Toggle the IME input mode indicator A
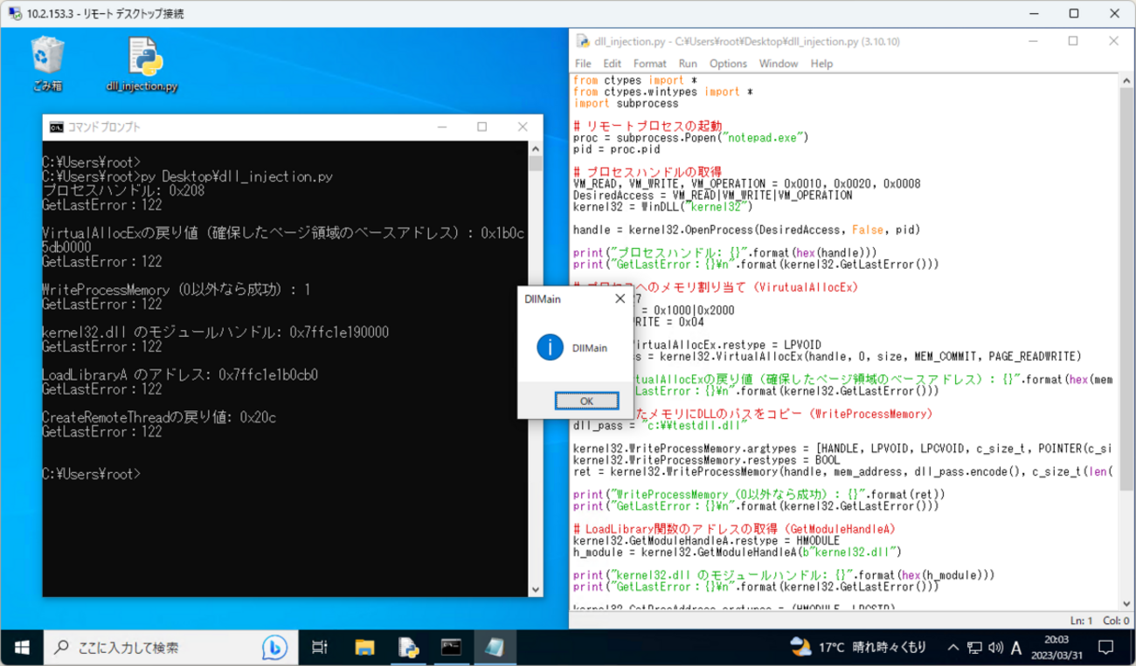Viewport: 1136px width, 666px height. click(x=1016, y=648)
